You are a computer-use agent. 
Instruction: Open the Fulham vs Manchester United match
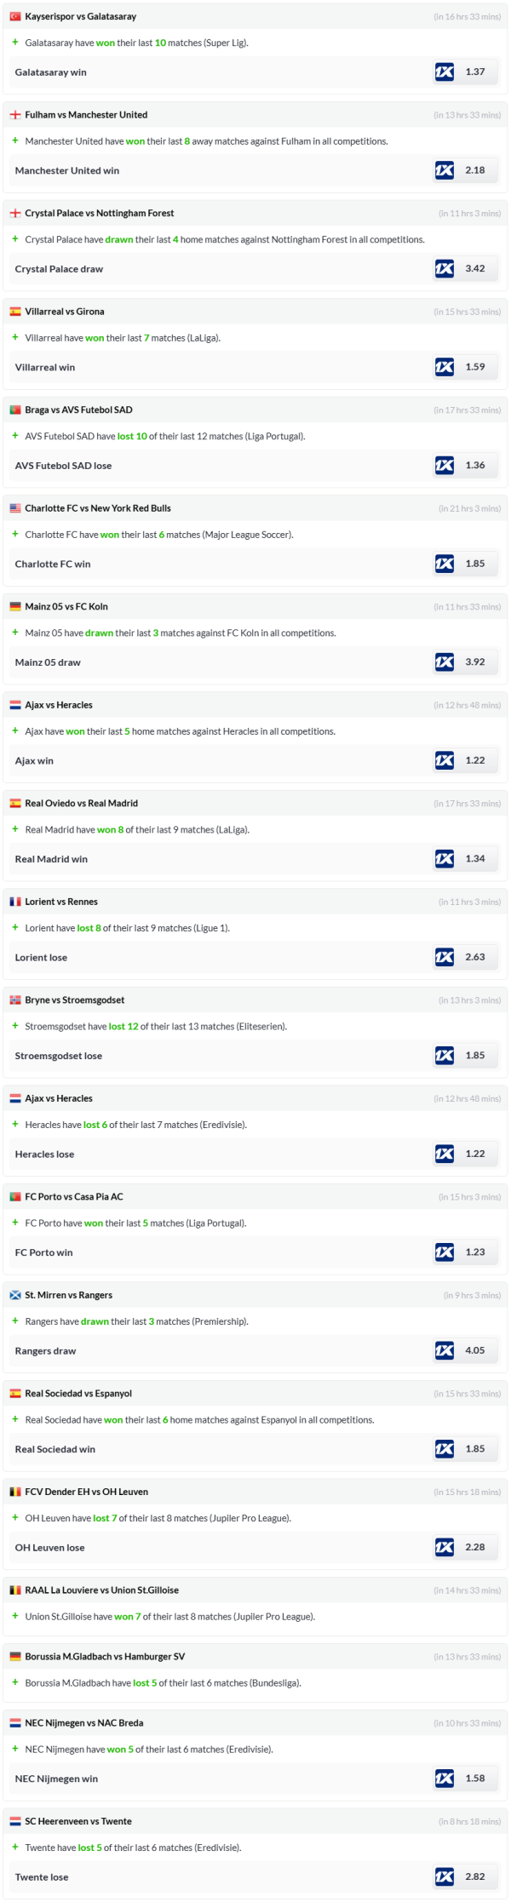[x=86, y=115]
